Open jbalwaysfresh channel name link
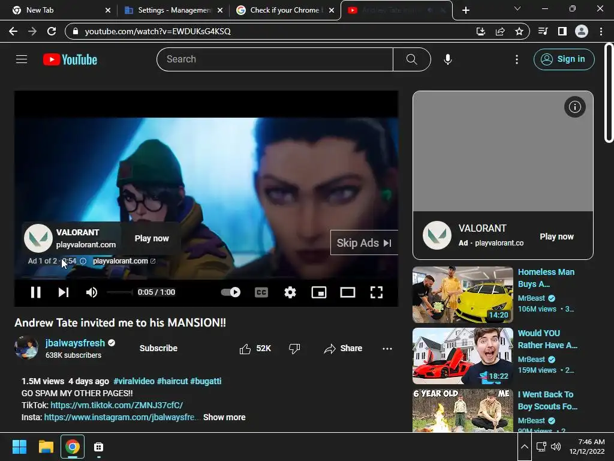 (x=75, y=343)
